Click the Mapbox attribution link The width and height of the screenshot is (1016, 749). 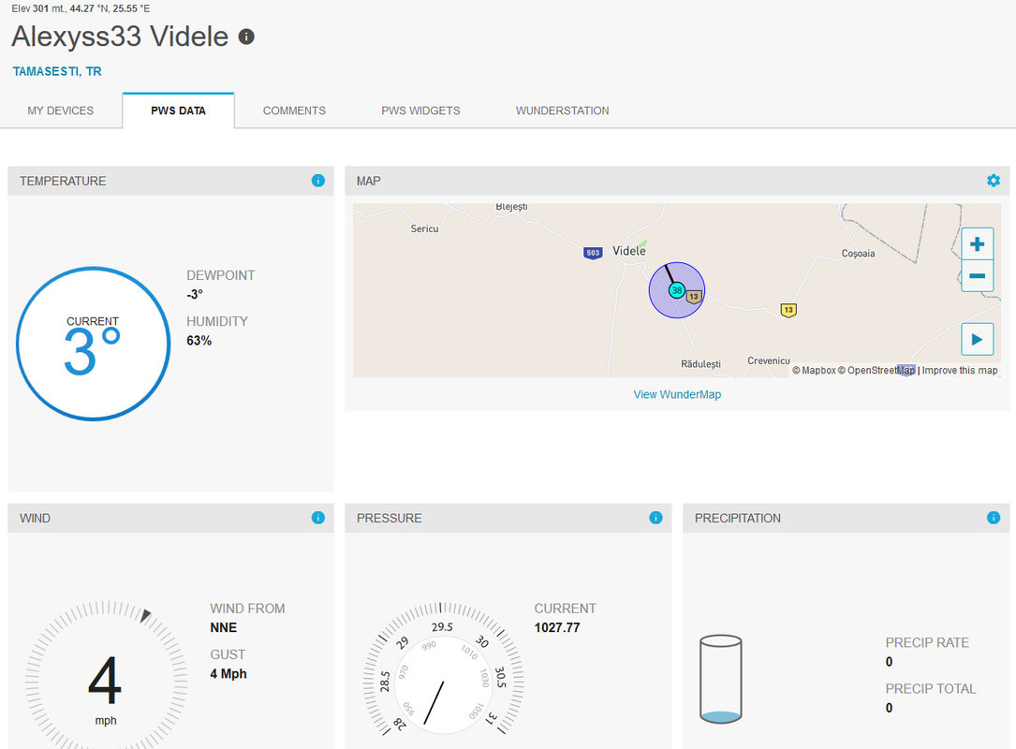click(814, 371)
